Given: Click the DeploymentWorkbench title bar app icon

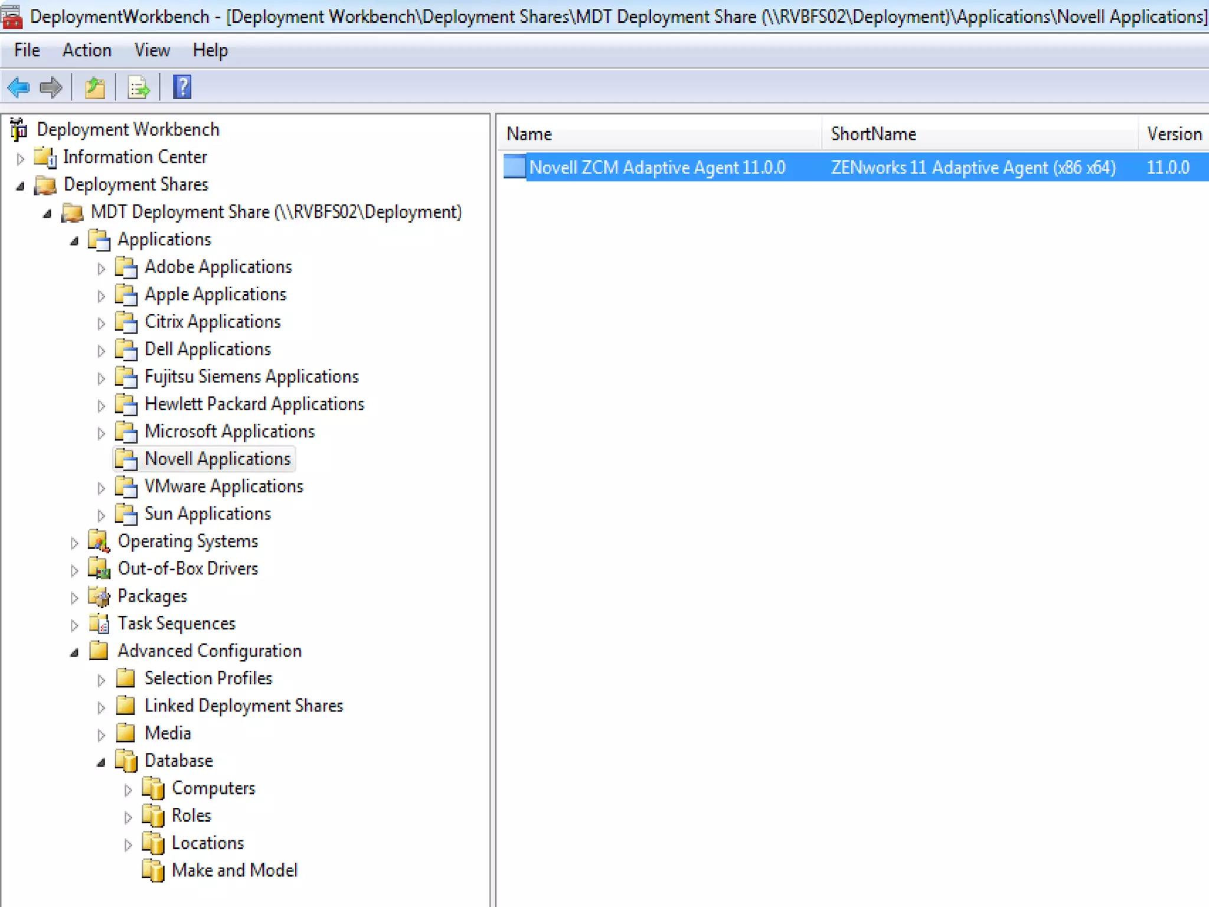Looking at the screenshot, I should 12,16.
